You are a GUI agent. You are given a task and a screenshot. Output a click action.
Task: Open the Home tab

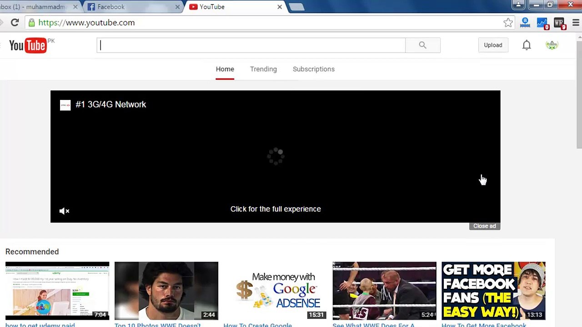pos(225,69)
